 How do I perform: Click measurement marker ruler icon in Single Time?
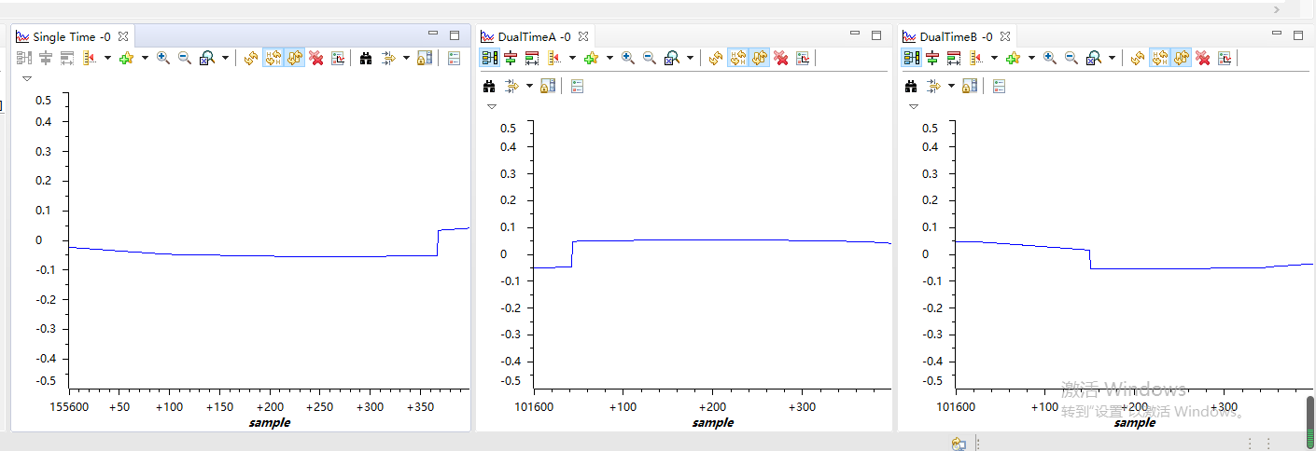91,58
